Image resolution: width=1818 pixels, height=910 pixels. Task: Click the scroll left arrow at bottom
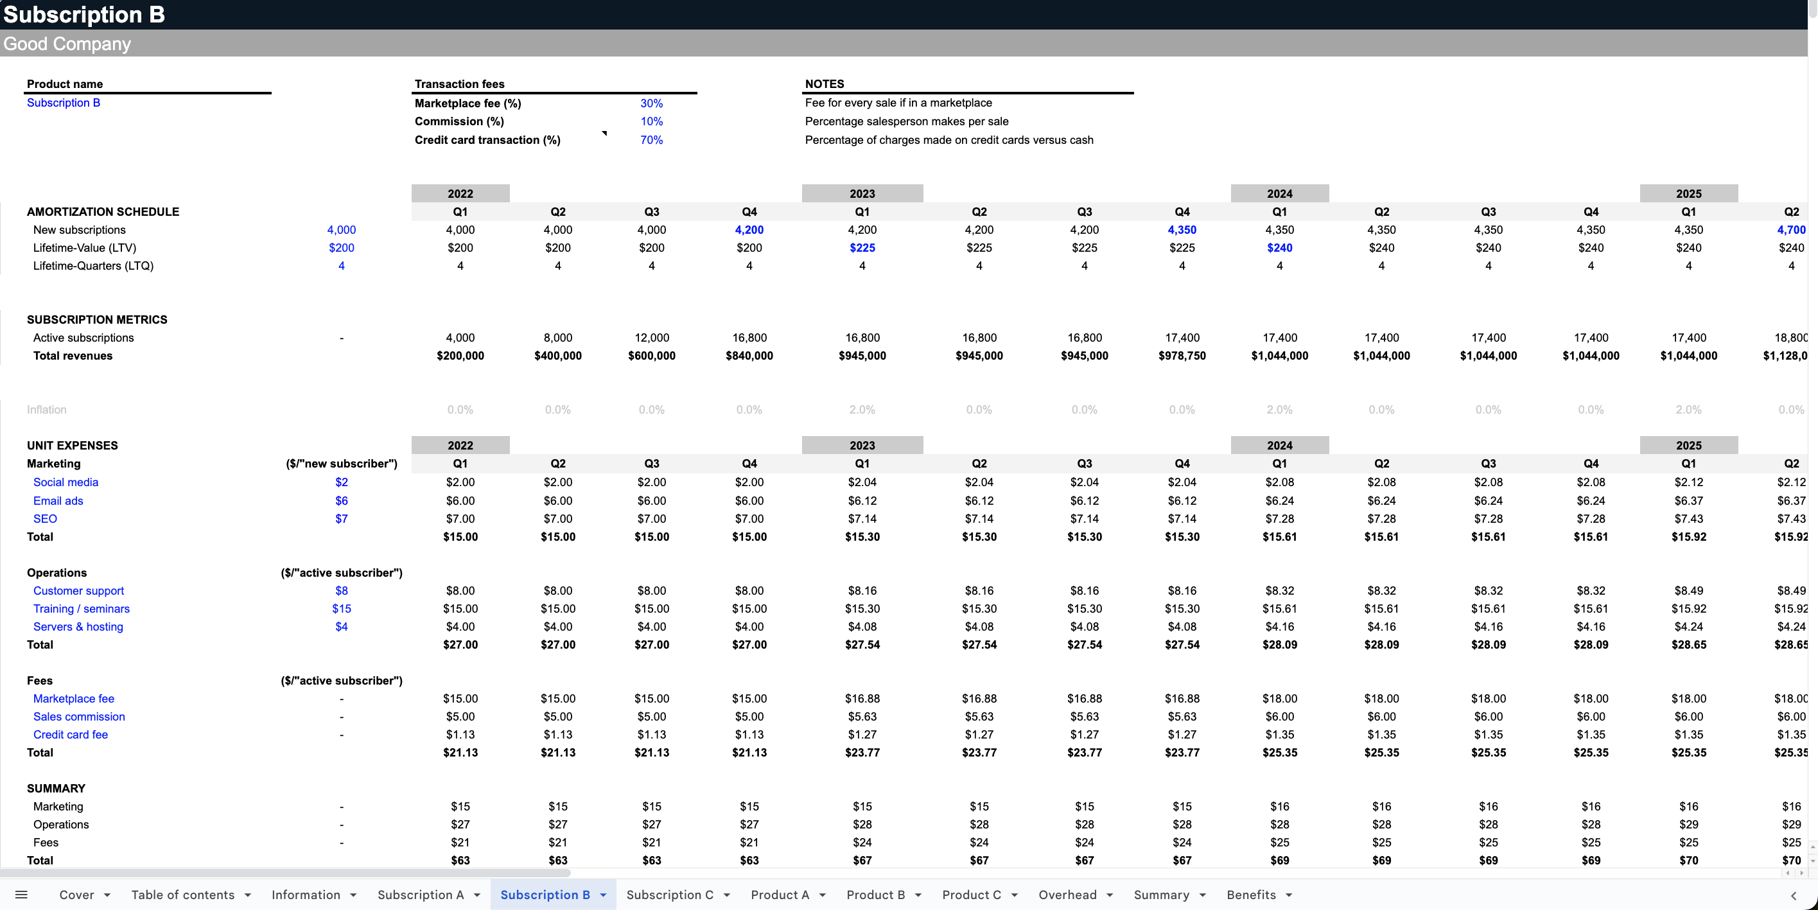(1788, 873)
